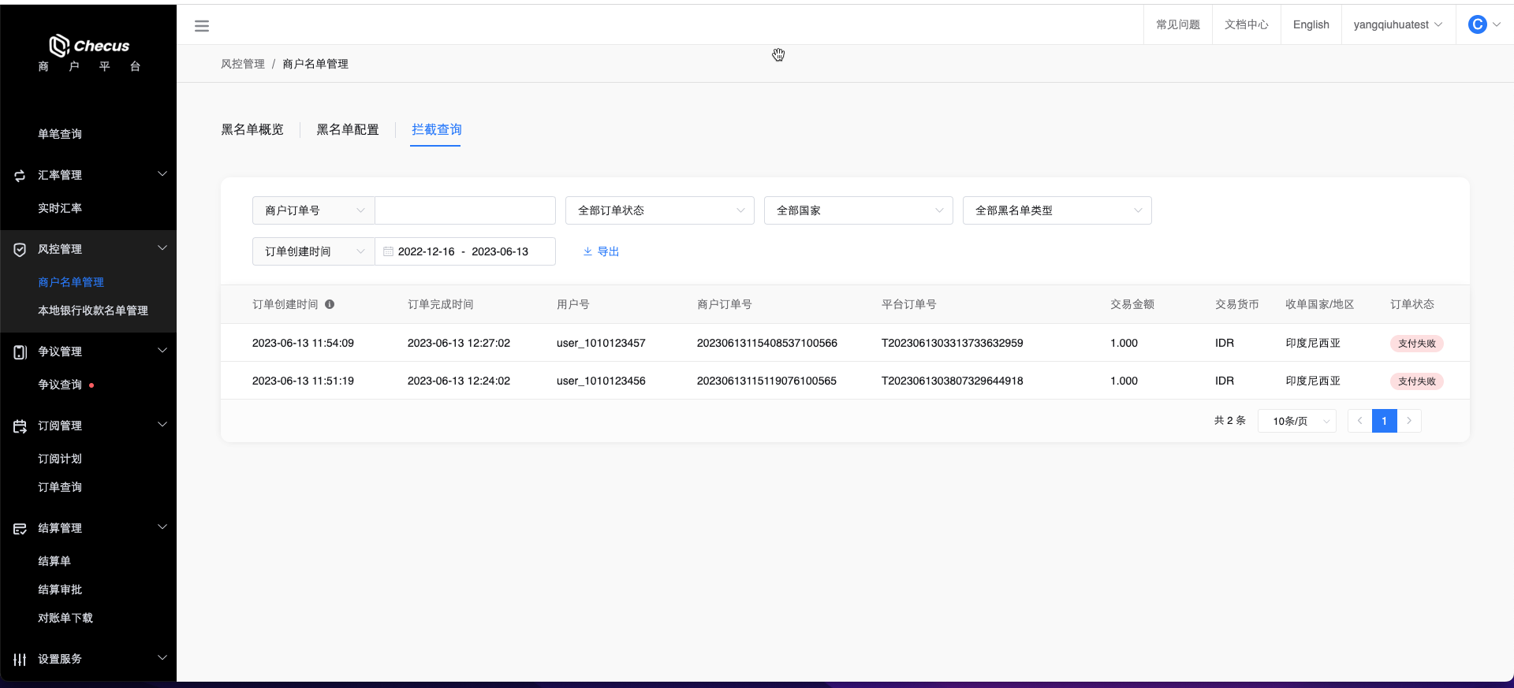
Task: Change the 10条/页 page size selector
Action: tap(1297, 421)
